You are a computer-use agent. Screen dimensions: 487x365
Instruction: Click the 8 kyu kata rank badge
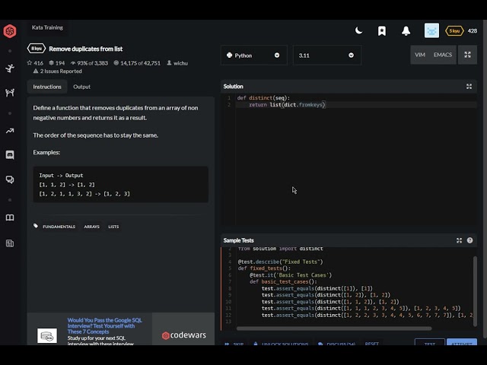click(x=37, y=49)
